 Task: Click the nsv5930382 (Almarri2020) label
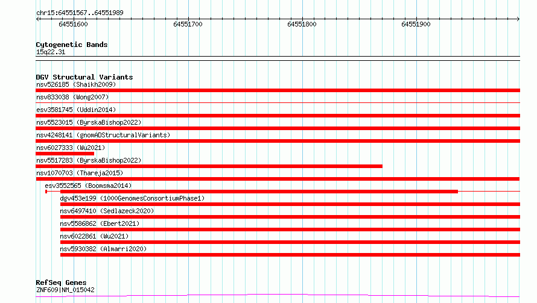103,249
